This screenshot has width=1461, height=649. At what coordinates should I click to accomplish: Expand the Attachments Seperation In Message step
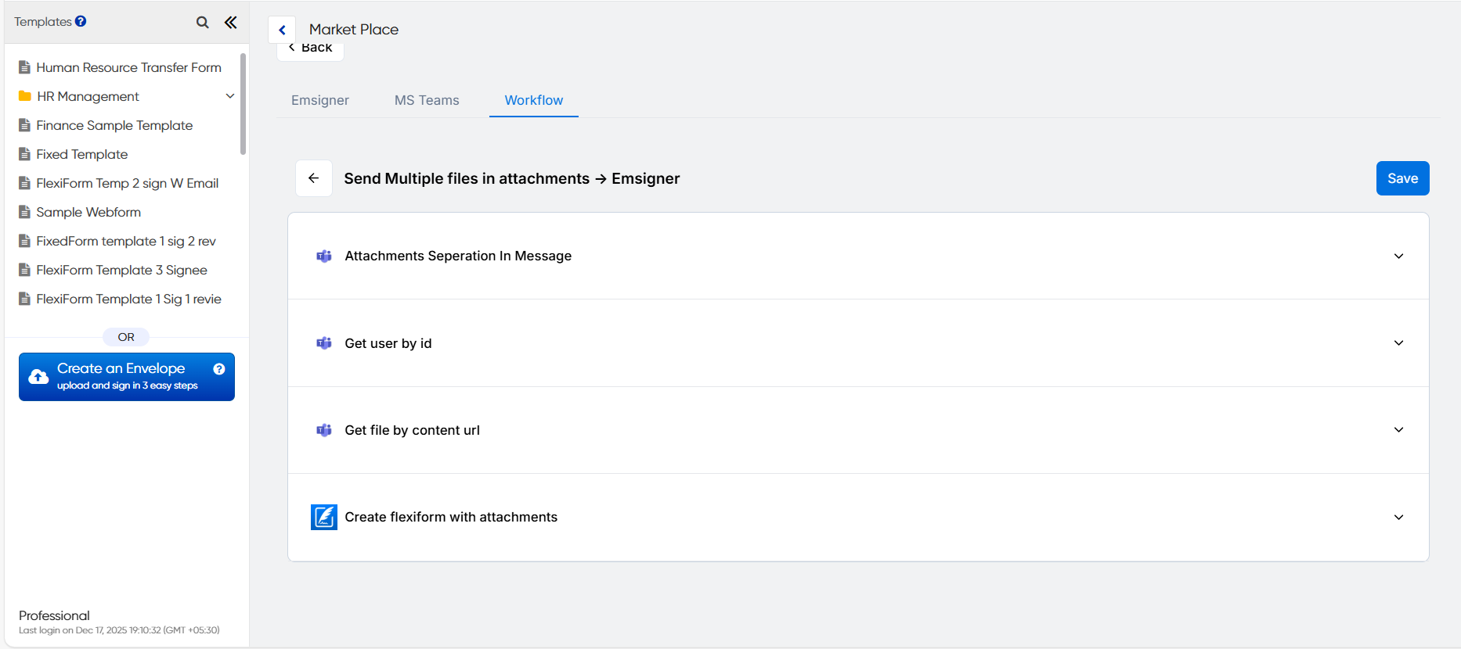[1398, 256]
